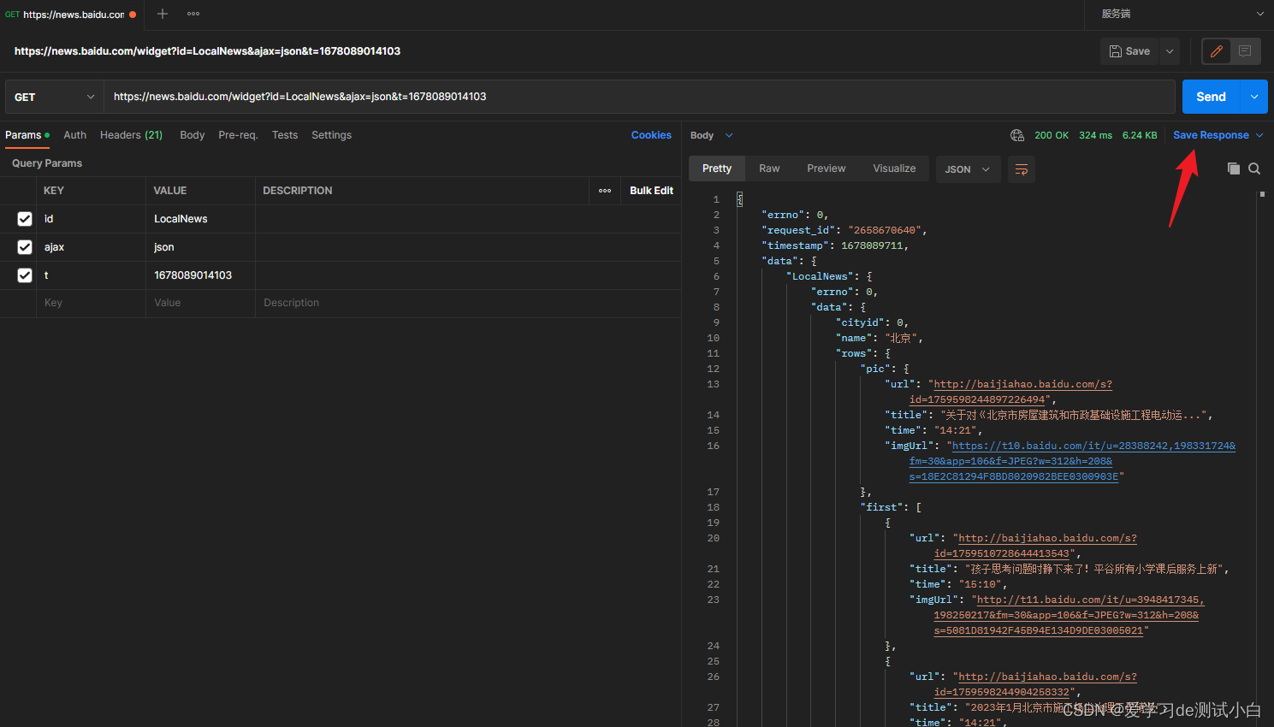The image size is (1274, 727).
Task: Uncheck the id parameter checkbox
Action: [x=25, y=219]
